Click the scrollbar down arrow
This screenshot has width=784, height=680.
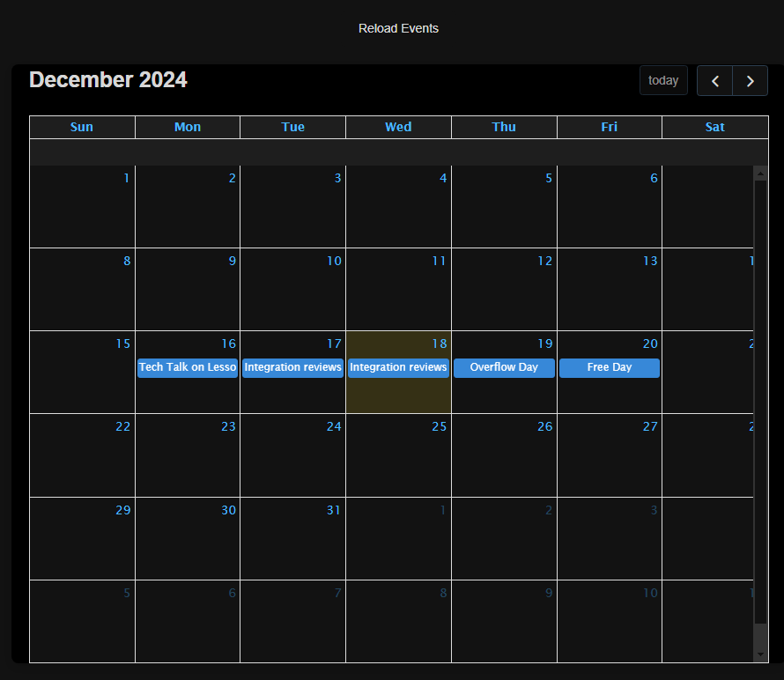click(x=761, y=654)
